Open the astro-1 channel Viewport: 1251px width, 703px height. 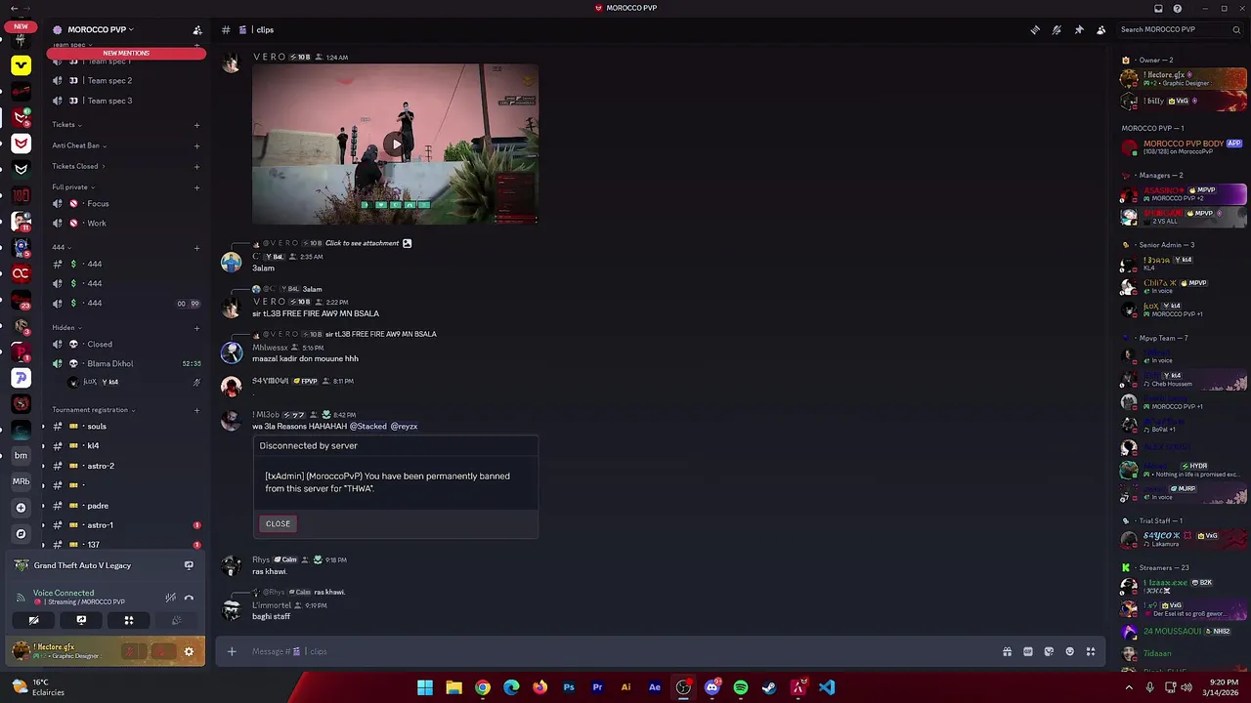point(126,525)
